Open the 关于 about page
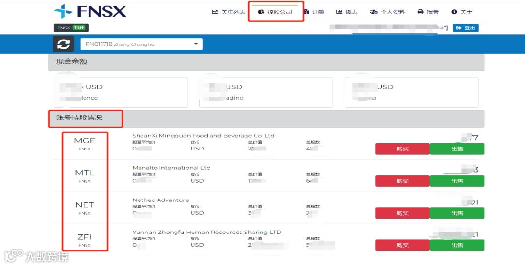Viewport: 525px width, 266px height. click(462, 12)
